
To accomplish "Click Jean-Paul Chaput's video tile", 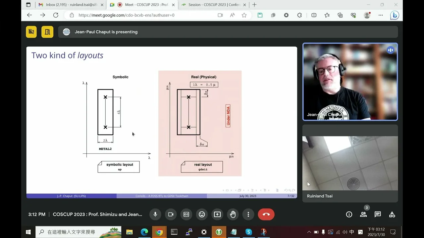I will click(x=350, y=82).
